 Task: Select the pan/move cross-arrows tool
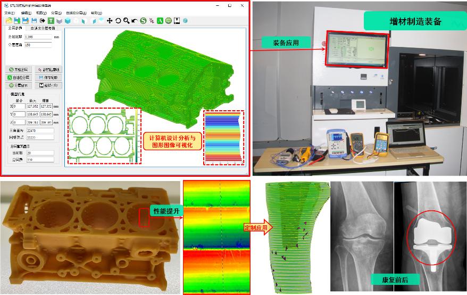coord(110,20)
